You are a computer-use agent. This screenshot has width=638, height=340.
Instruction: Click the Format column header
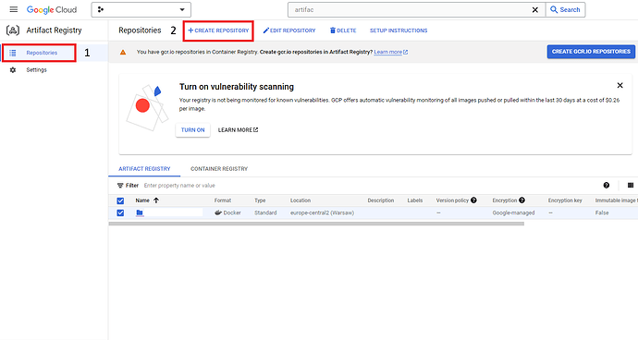point(223,200)
